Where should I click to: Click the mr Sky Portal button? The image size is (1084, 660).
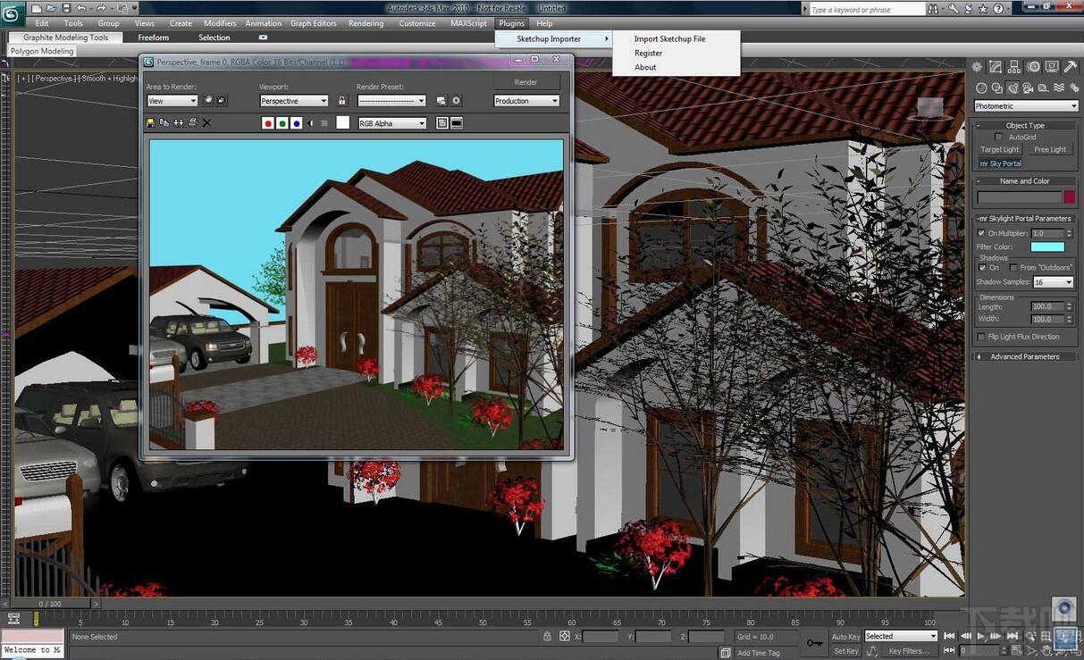click(x=1000, y=163)
